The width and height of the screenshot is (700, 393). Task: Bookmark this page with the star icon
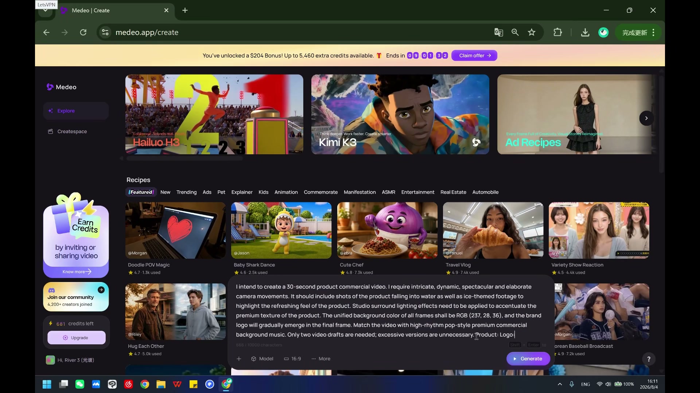point(532,32)
